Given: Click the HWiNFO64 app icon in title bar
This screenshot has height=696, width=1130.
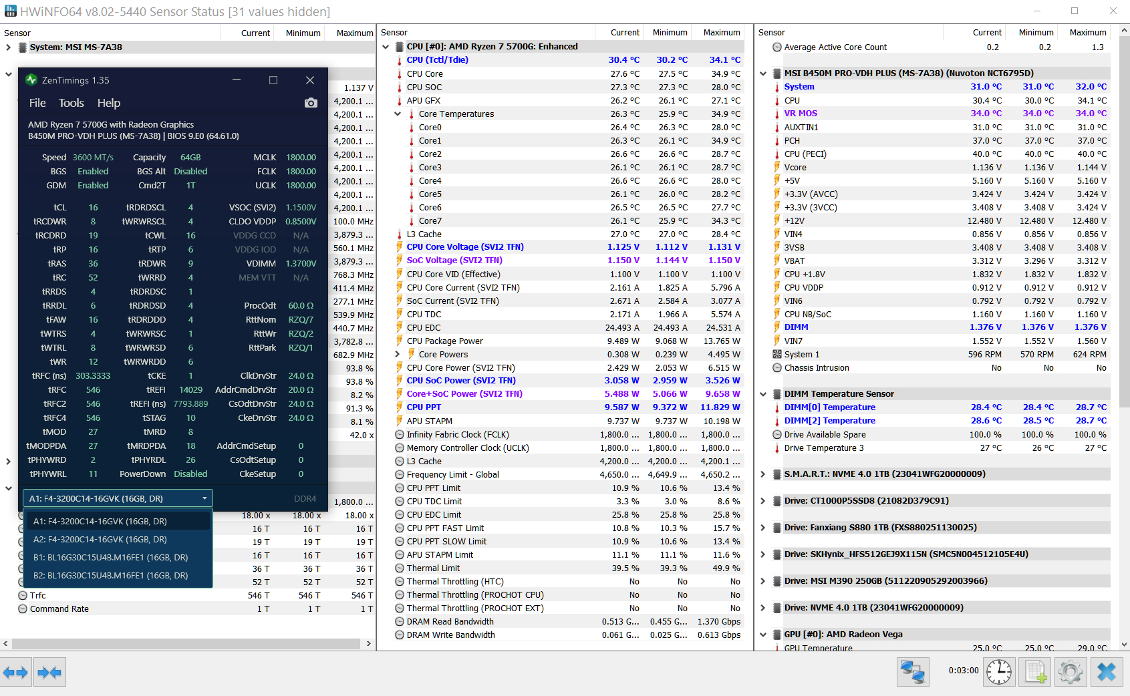Looking at the screenshot, I should [x=10, y=11].
